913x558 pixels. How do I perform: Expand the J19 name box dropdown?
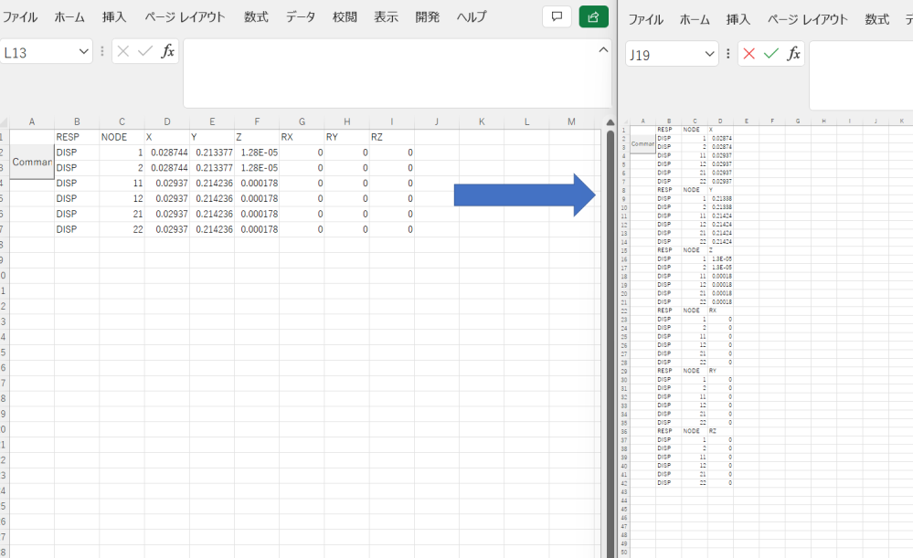pyautogui.click(x=710, y=55)
